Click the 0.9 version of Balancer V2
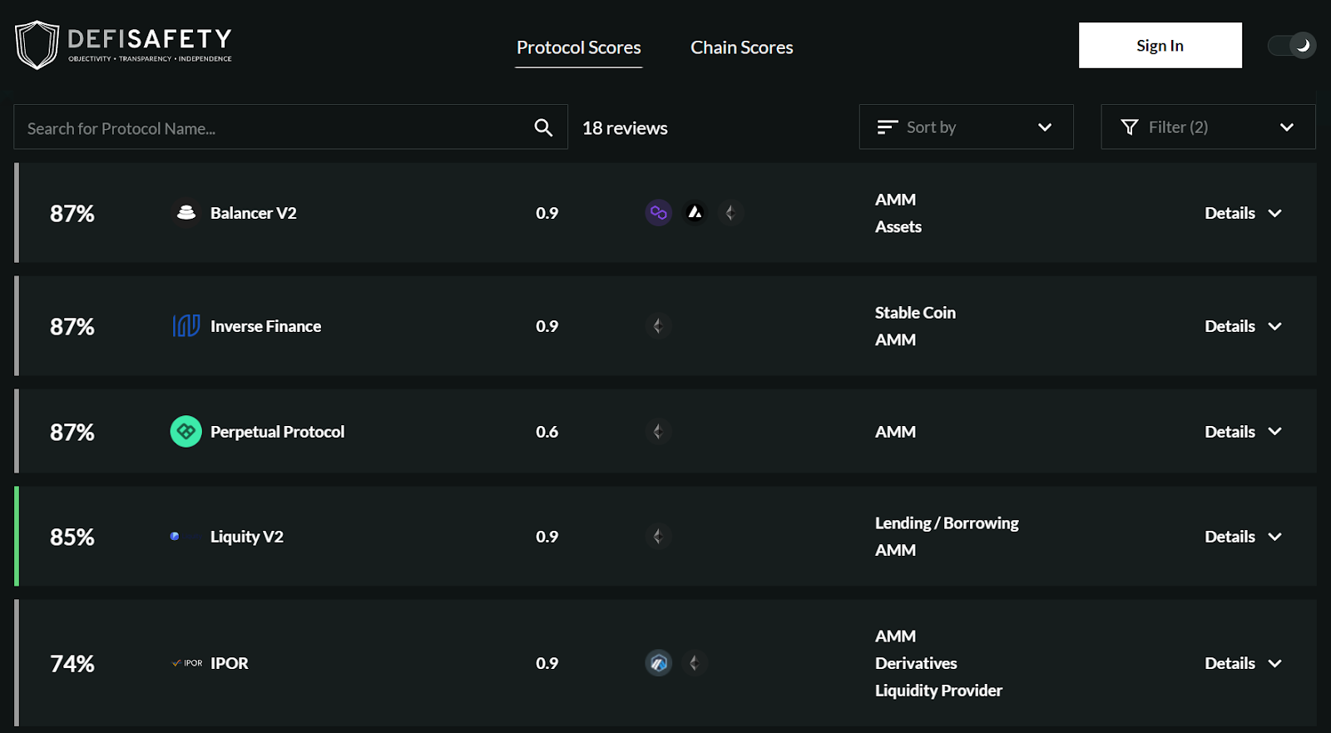1331x733 pixels. (547, 213)
